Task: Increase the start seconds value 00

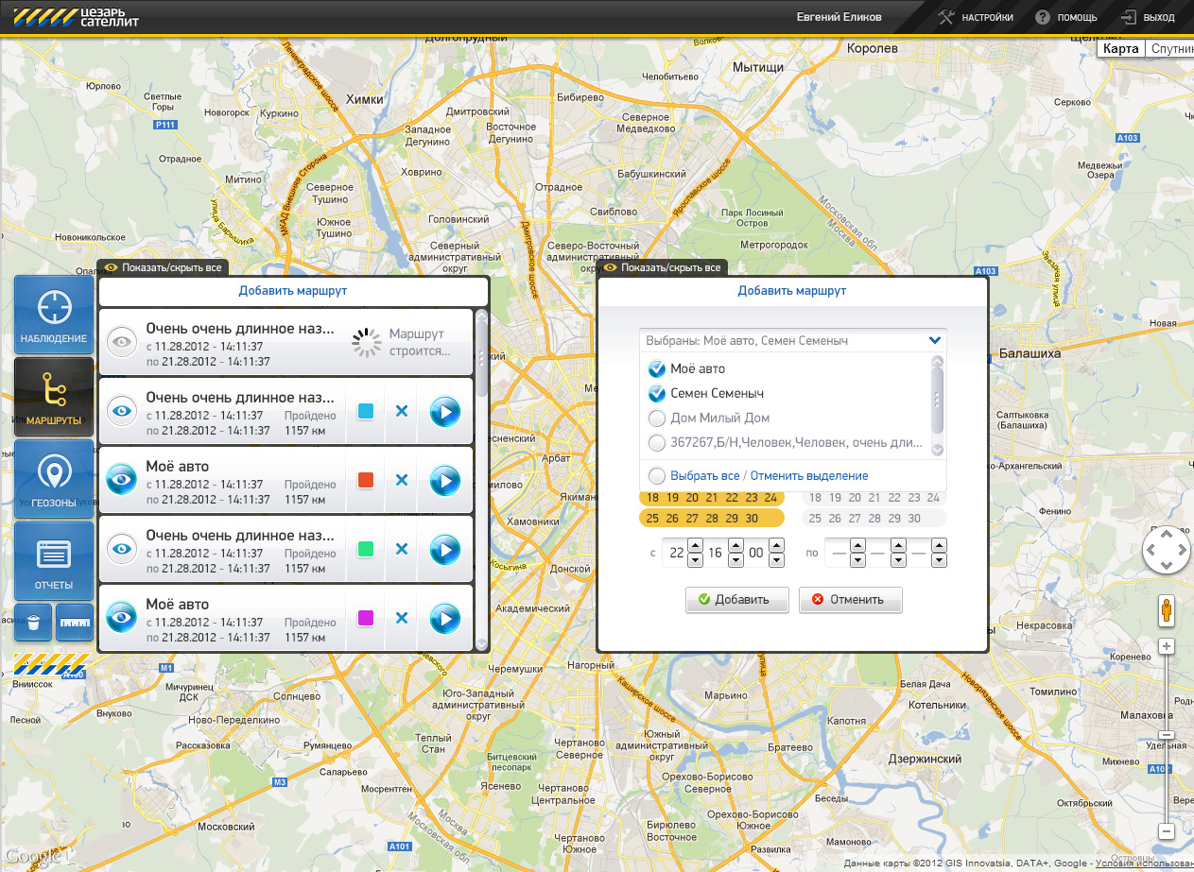Action: (x=776, y=545)
